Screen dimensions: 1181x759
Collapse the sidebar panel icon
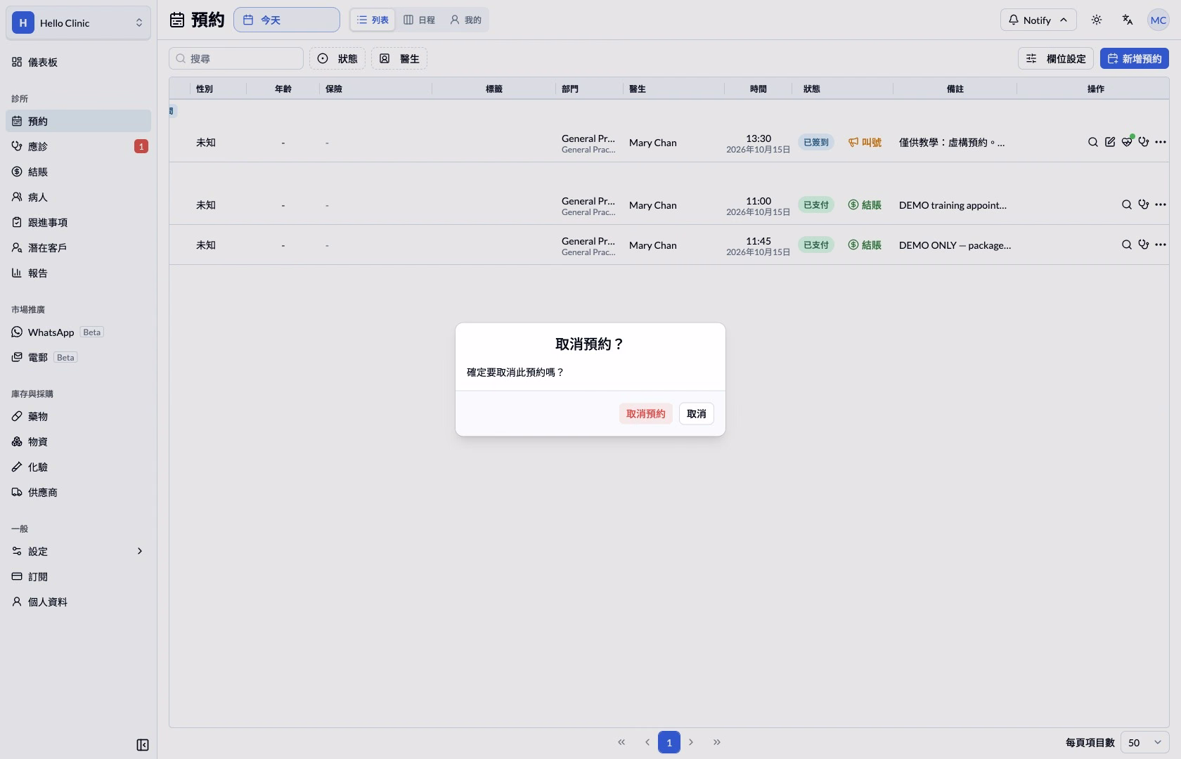142,745
